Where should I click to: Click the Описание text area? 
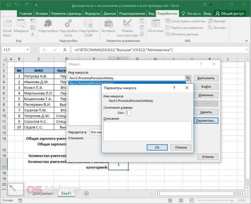(x=148, y=131)
